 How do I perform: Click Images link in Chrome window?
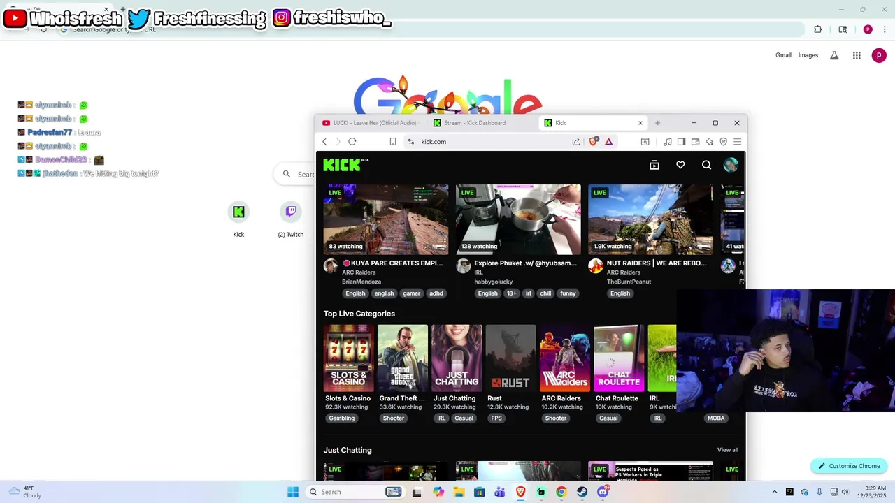pyautogui.click(x=808, y=55)
